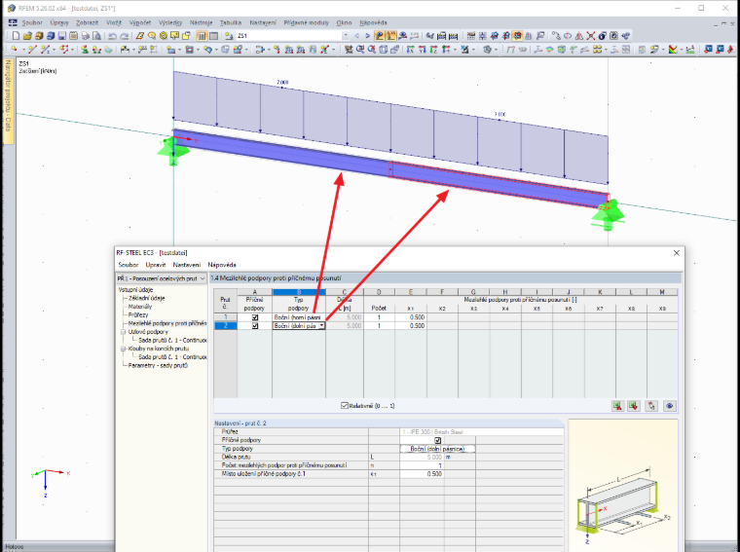740x552 pixels.
Task: Toggle Show load values icon
Action: pyautogui.click(x=391, y=36)
